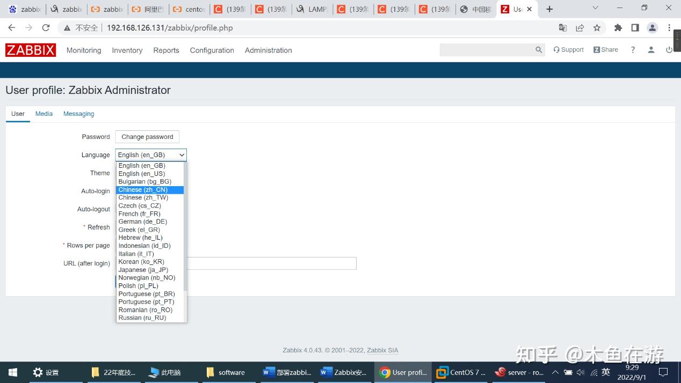Viewport: 681px width, 383px height.
Task: Click the Zabbix Support link
Action: [568, 50]
